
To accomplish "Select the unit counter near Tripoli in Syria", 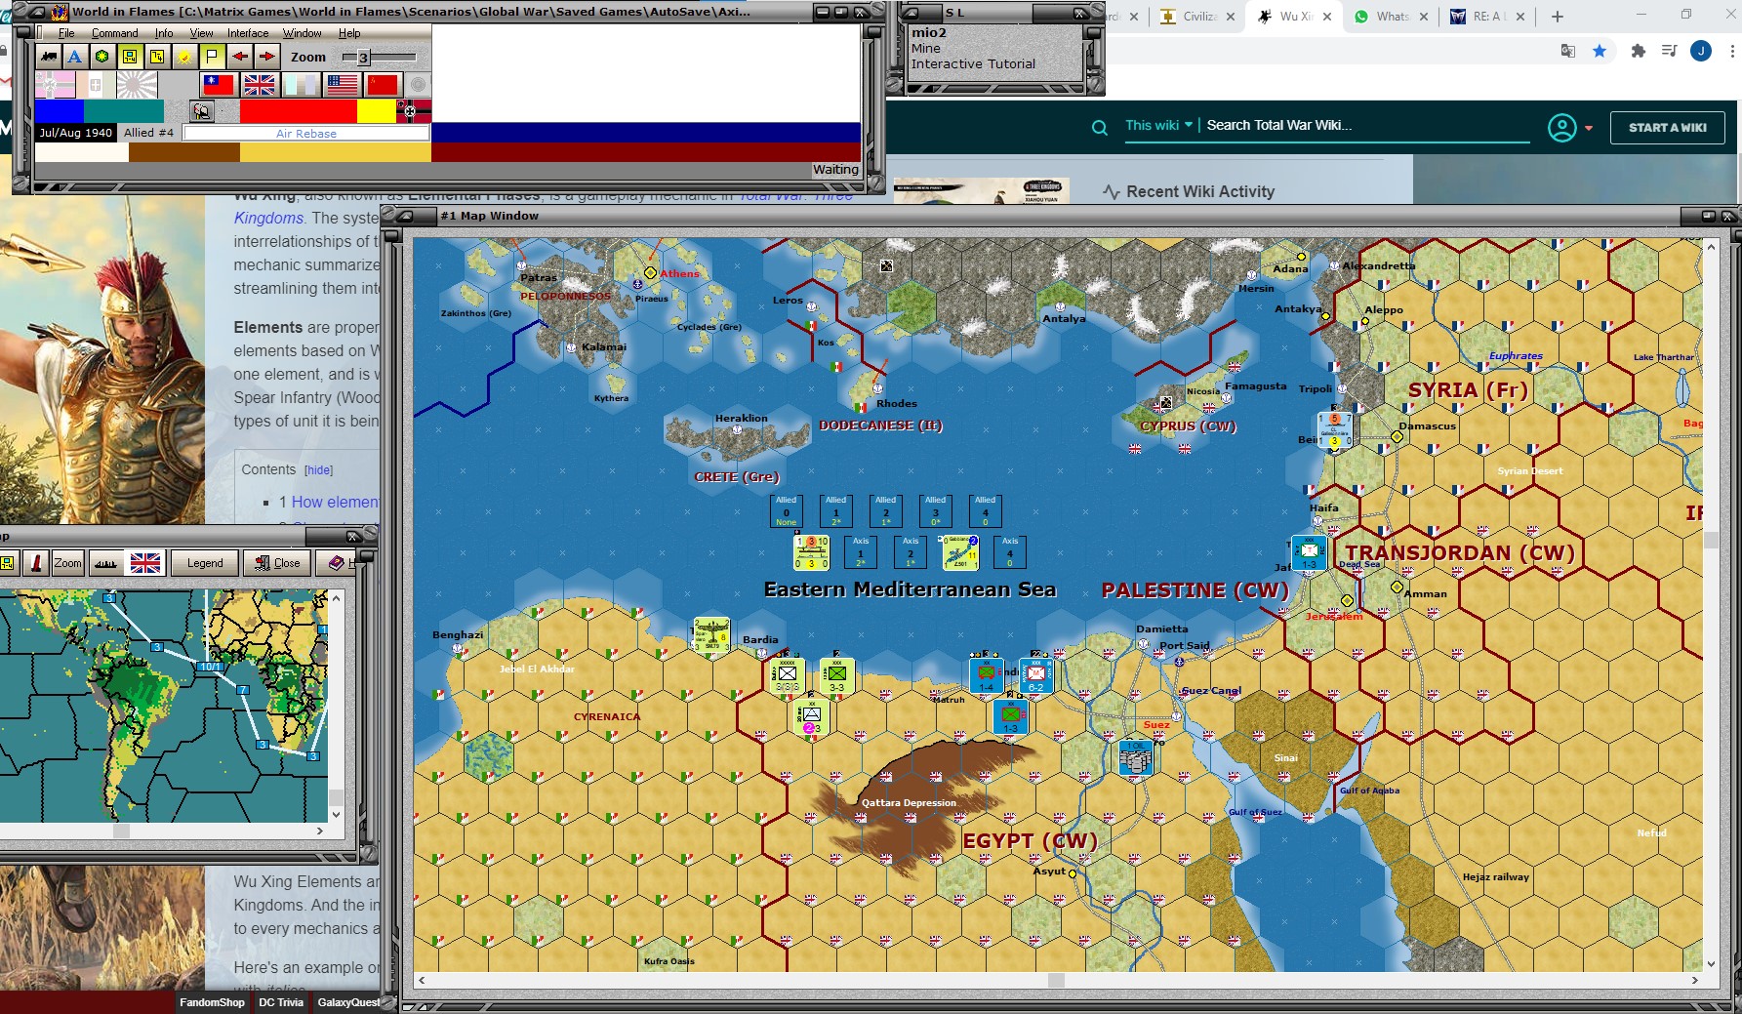I will pyautogui.click(x=1334, y=429).
